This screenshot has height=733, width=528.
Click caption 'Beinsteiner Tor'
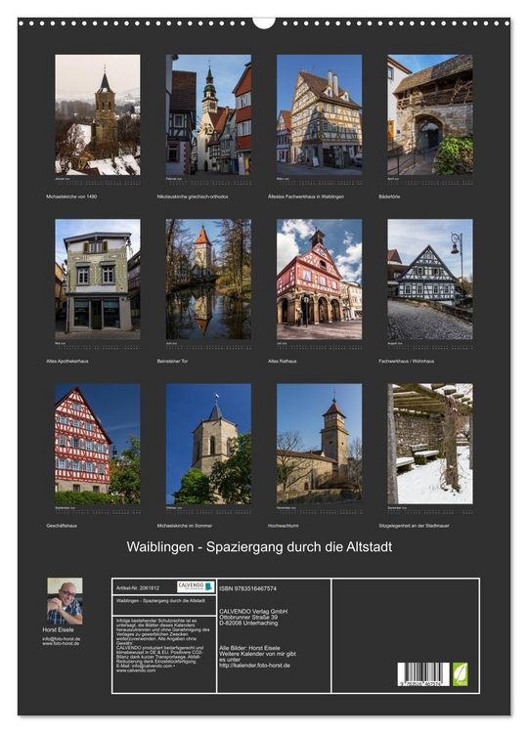(x=172, y=362)
